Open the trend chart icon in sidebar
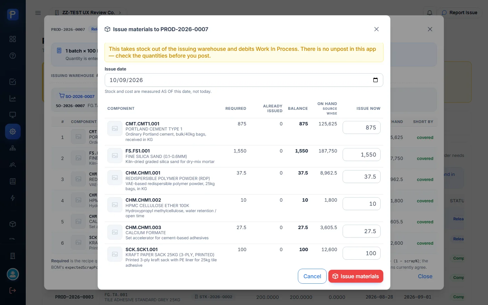This screenshot has height=305, width=488. pos(13,98)
